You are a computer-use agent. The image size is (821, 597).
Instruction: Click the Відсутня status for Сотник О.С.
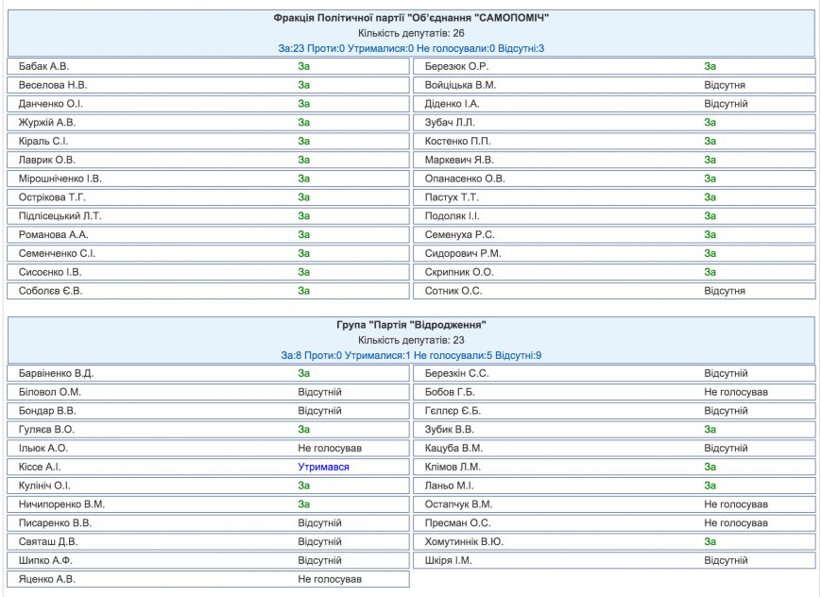click(x=724, y=291)
